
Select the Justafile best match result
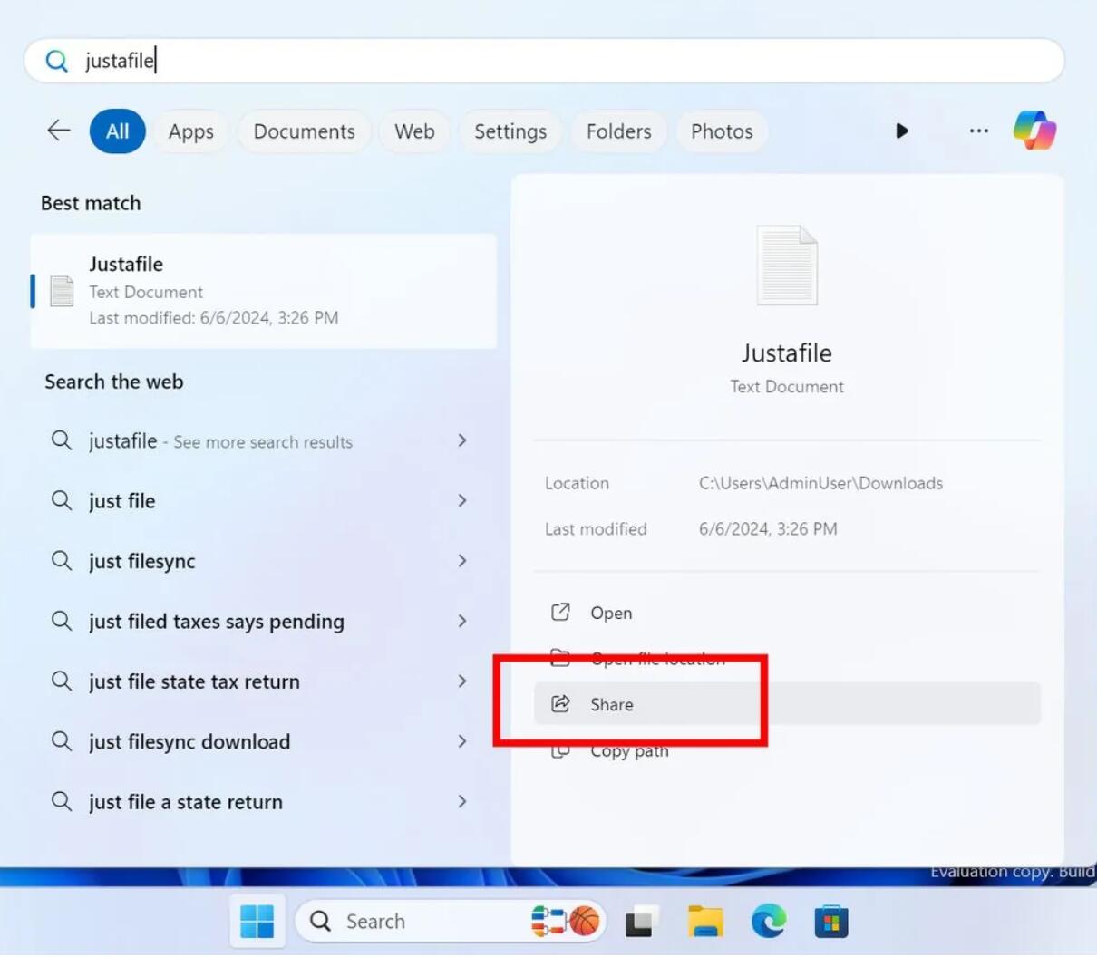pos(263,289)
